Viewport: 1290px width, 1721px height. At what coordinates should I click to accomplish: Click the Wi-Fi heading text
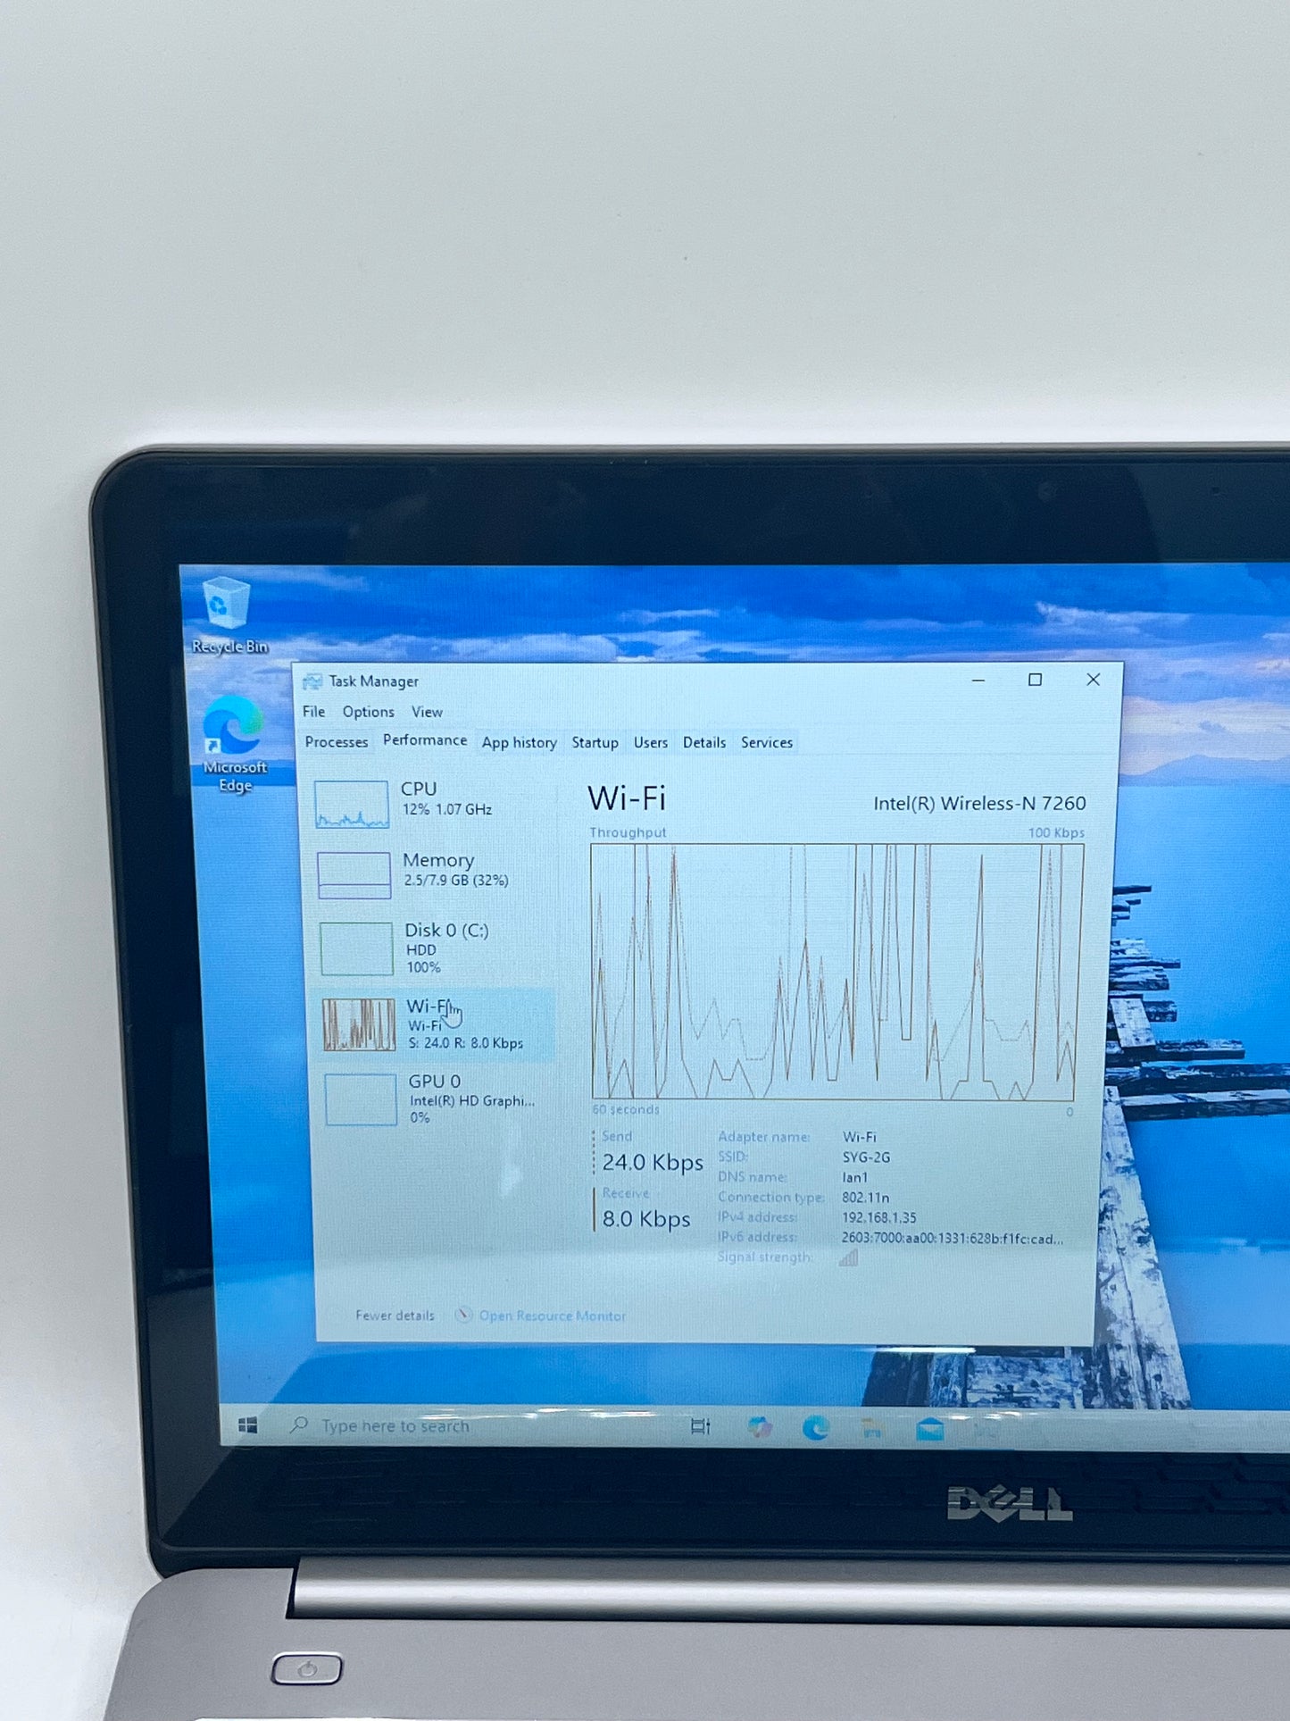[627, 798]
